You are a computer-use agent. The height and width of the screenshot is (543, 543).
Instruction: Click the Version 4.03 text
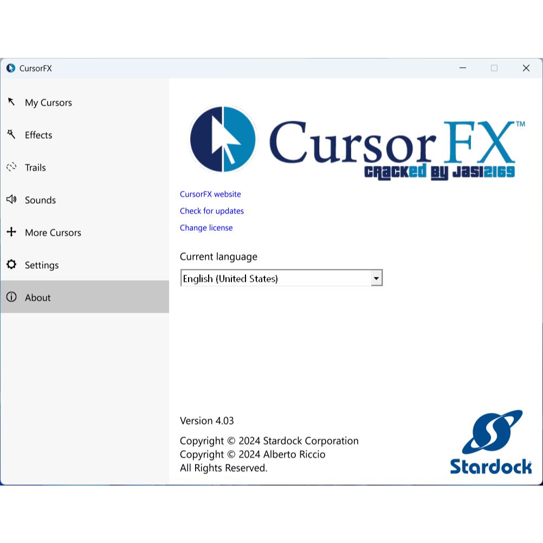tap(207, 421)
